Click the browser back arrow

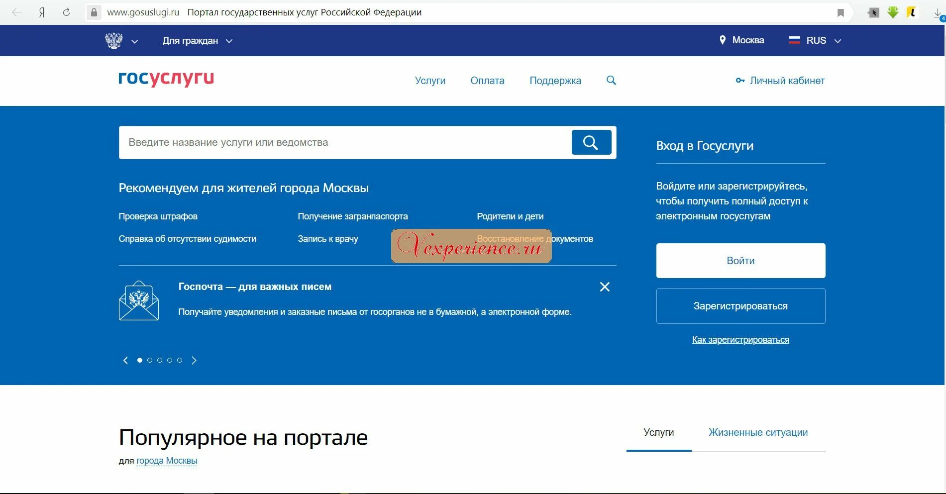(x=17, y=12)
